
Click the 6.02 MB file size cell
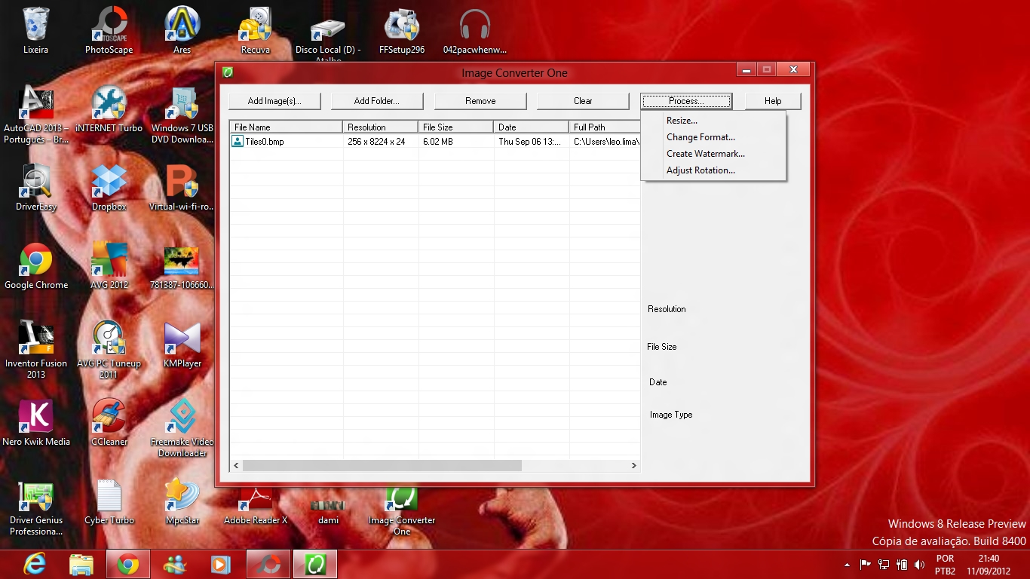438,142
